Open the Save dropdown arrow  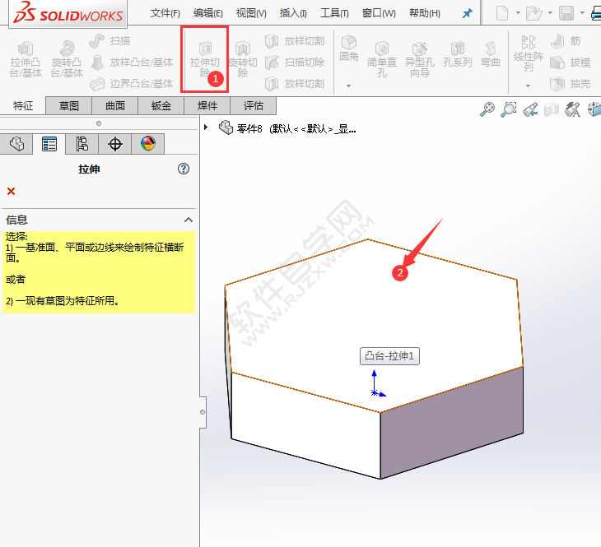point(582,13)
